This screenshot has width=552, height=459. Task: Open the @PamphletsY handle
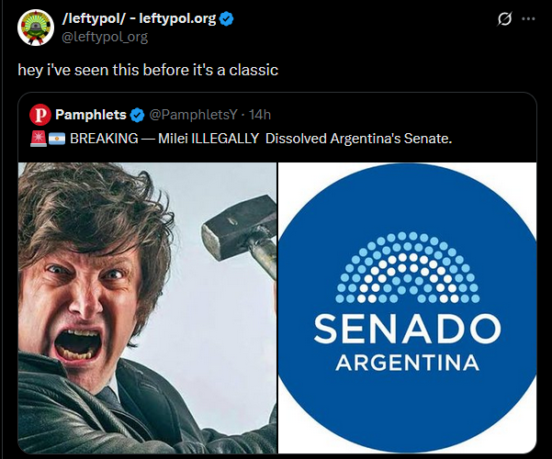pyautogui.click(x=193, y=115)
